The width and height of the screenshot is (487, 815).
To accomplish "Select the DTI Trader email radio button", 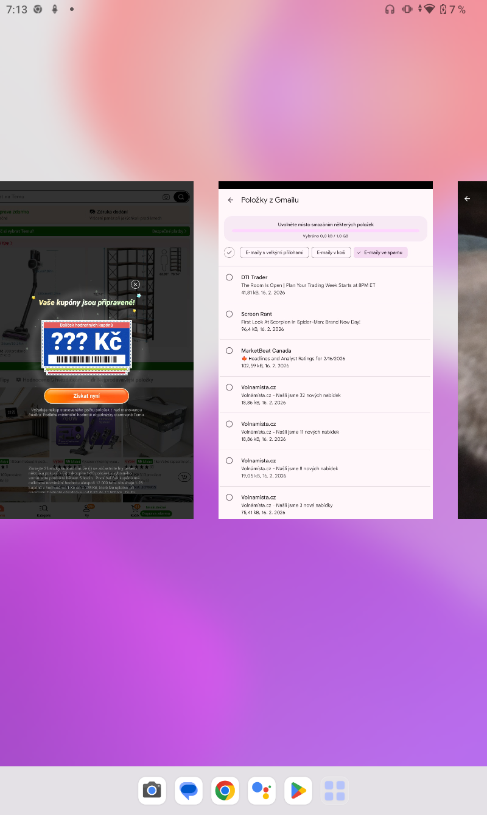I will [229, 277].
